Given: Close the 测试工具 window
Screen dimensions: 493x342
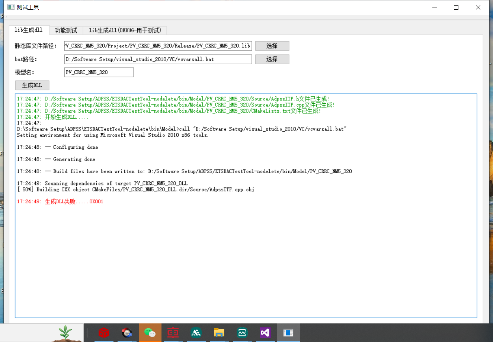Looking at the screenshot, I should [x=478, y=7].
